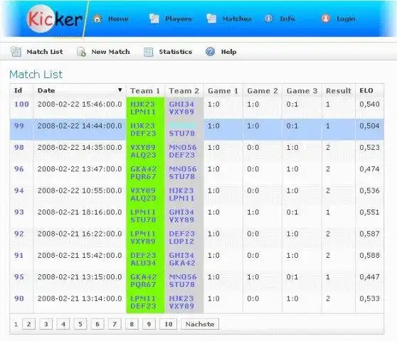Click player STU78 in match 99 Team 2
The image size is (397, 341).
[x=182, y=134]
